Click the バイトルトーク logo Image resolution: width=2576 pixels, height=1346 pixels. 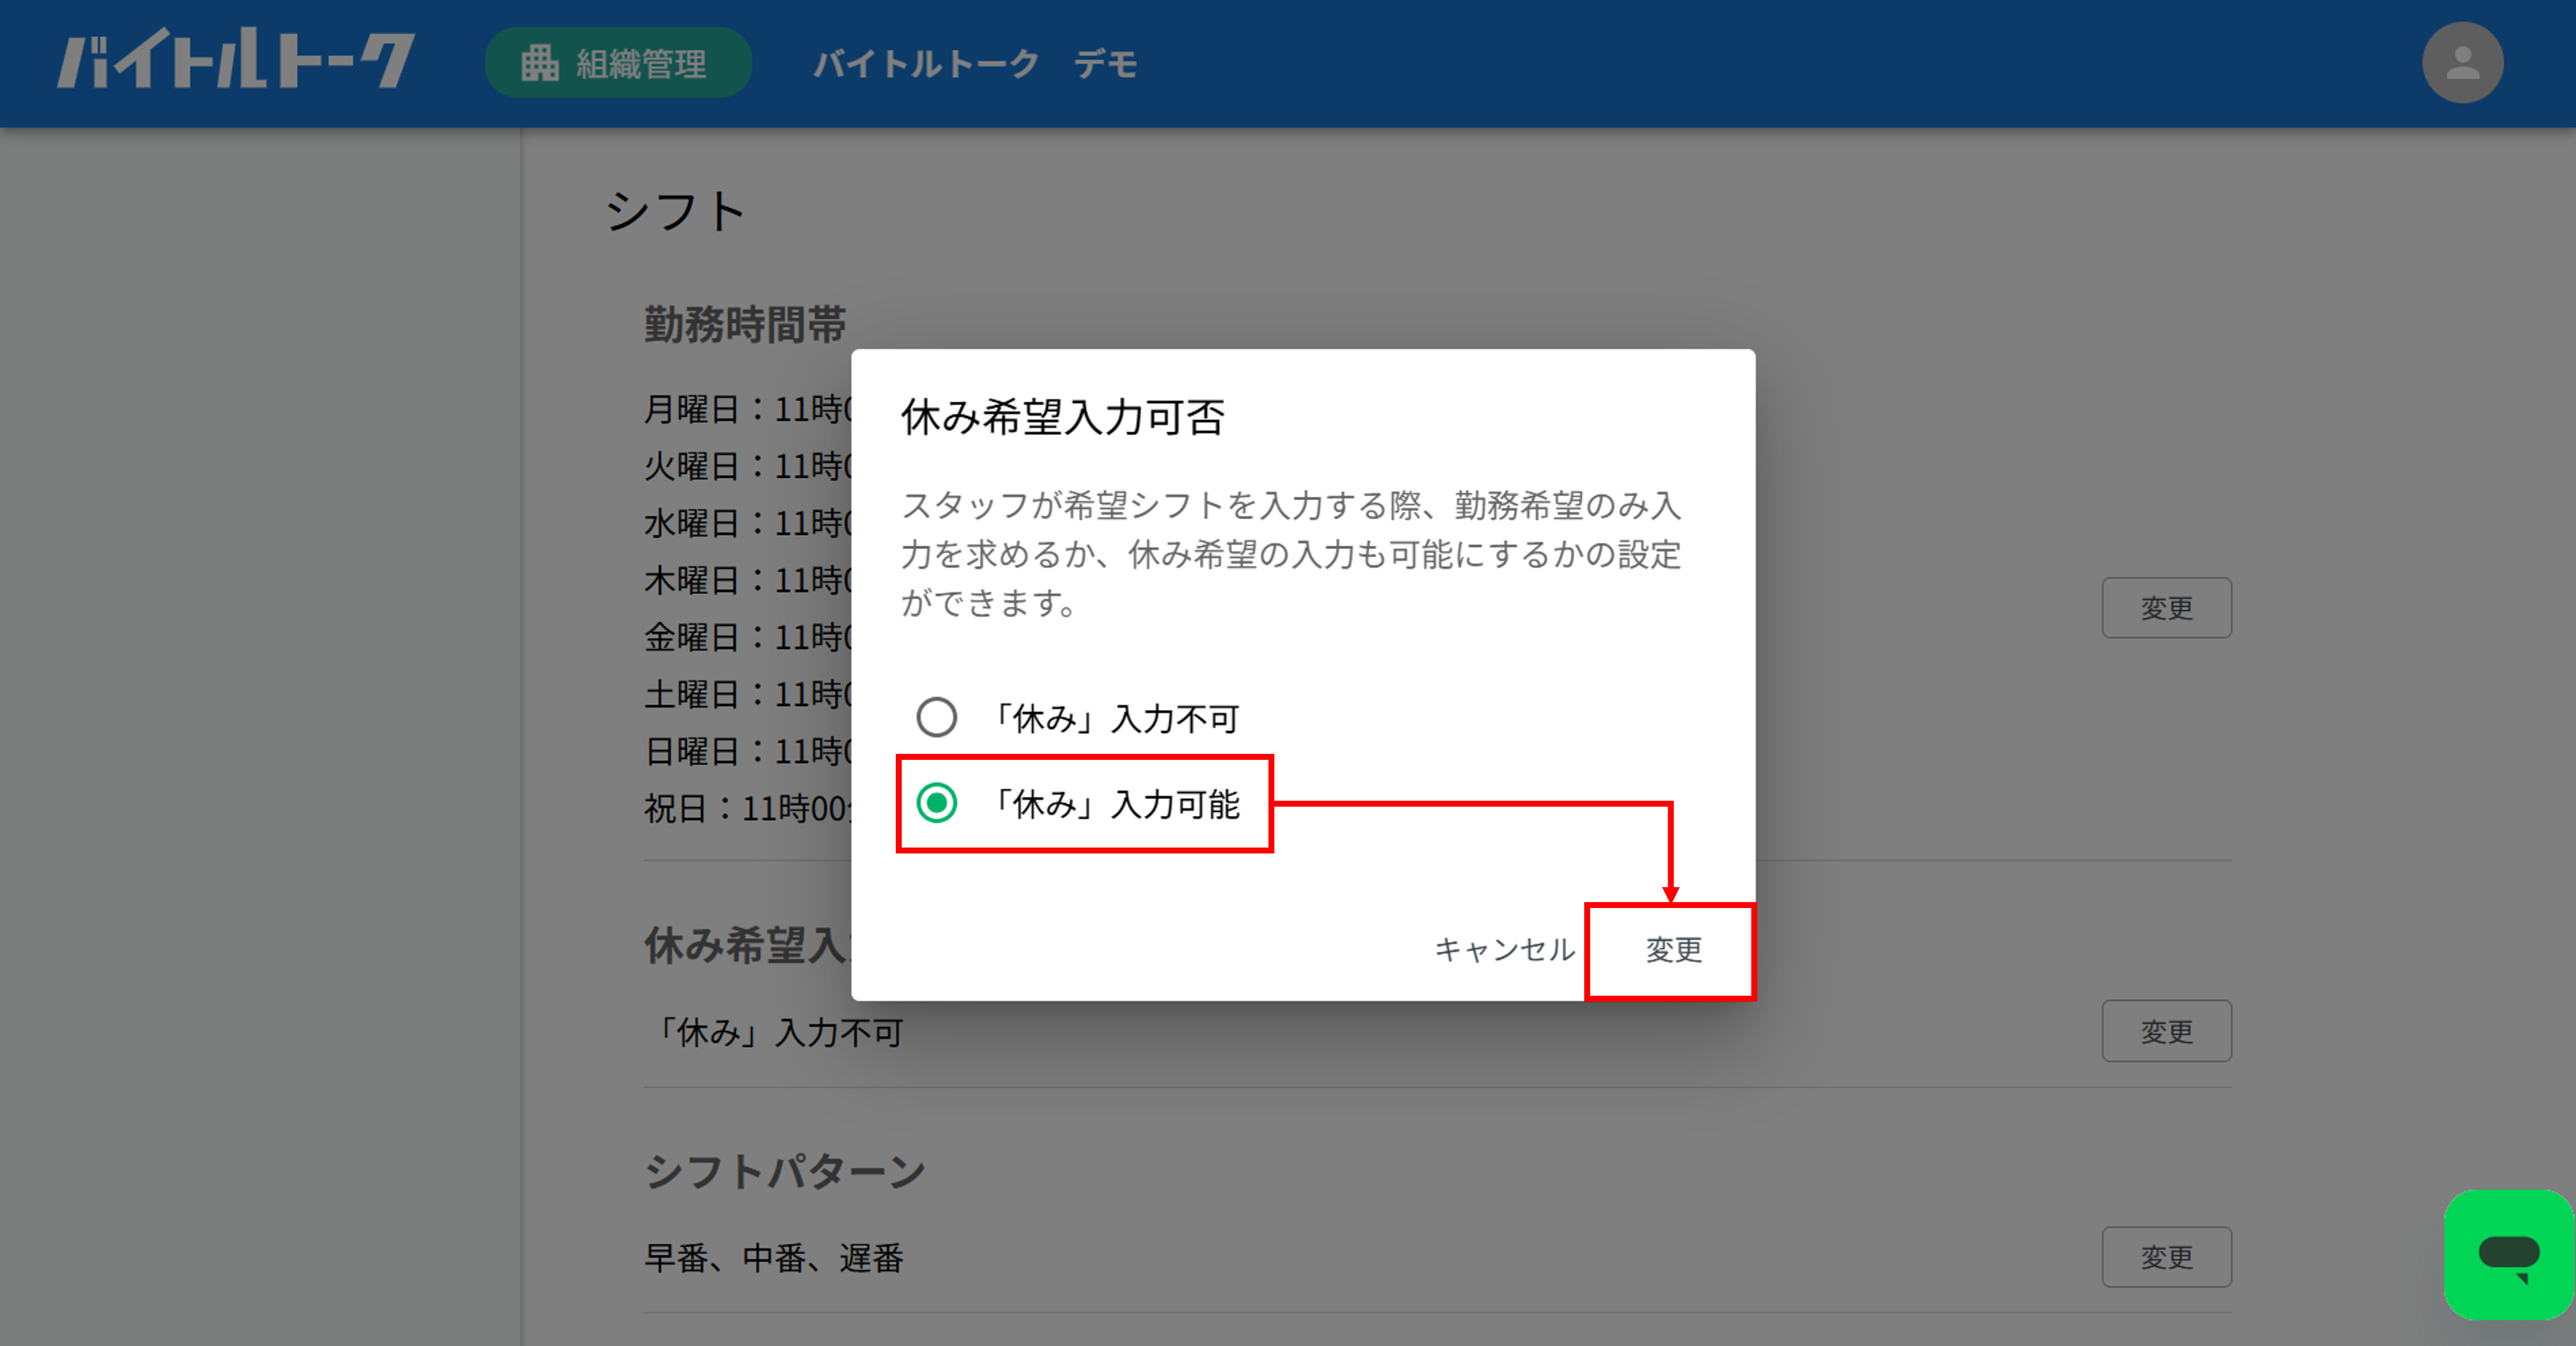pos(236,60)
